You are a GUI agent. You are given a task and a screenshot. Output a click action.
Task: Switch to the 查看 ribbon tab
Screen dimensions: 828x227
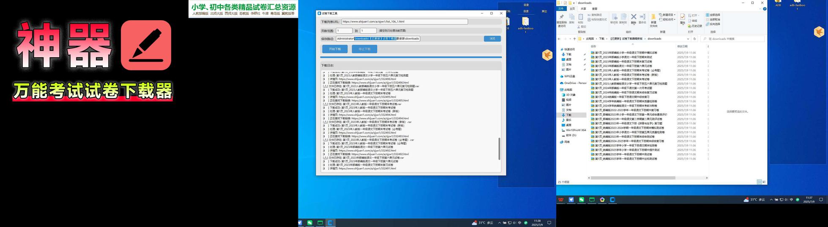[x=595, y=8]
